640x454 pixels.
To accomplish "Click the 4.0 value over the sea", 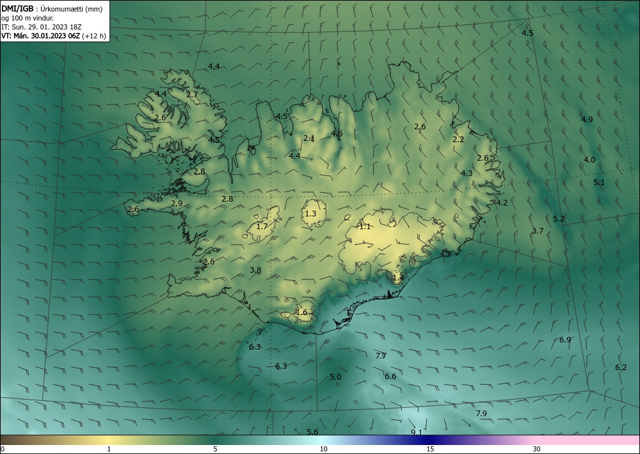I will pos(589,160).
